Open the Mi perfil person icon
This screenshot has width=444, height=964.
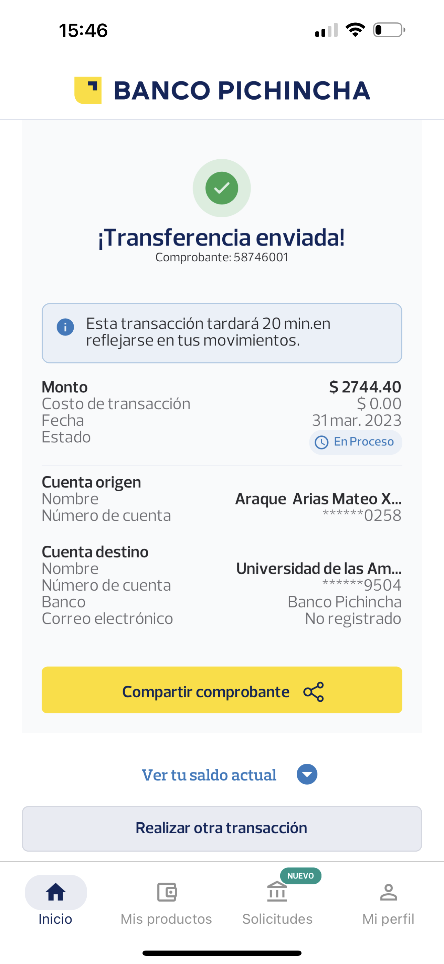(x=388, y=892)
